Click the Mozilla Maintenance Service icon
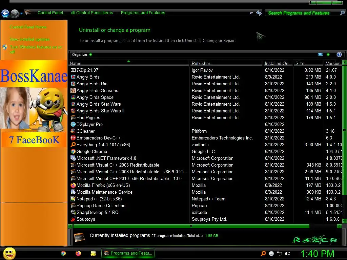The width and height of the screenshot is (347, 260). 73,192
